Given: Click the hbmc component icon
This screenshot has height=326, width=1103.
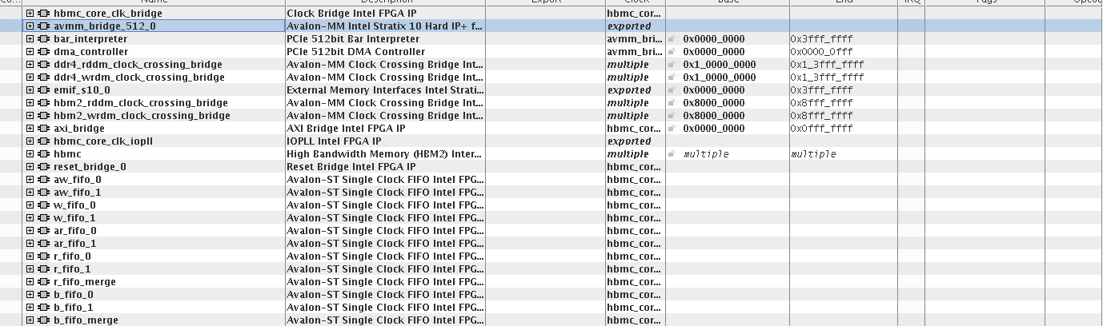Looking at the screenshot, I should tap(43, 154).
